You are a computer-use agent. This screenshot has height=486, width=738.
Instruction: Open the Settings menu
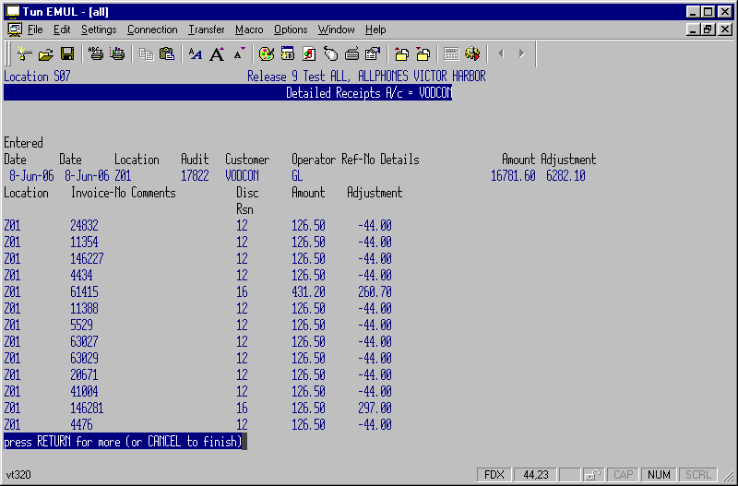click(x=99, y=30)
